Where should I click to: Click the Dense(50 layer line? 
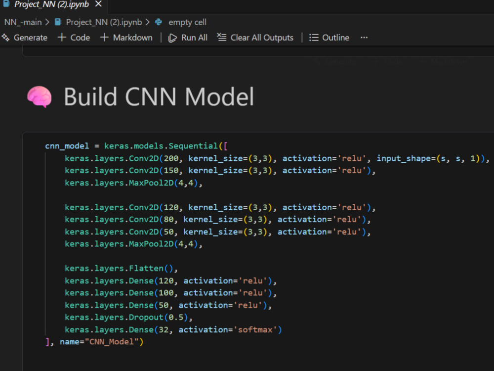point(168,305)
